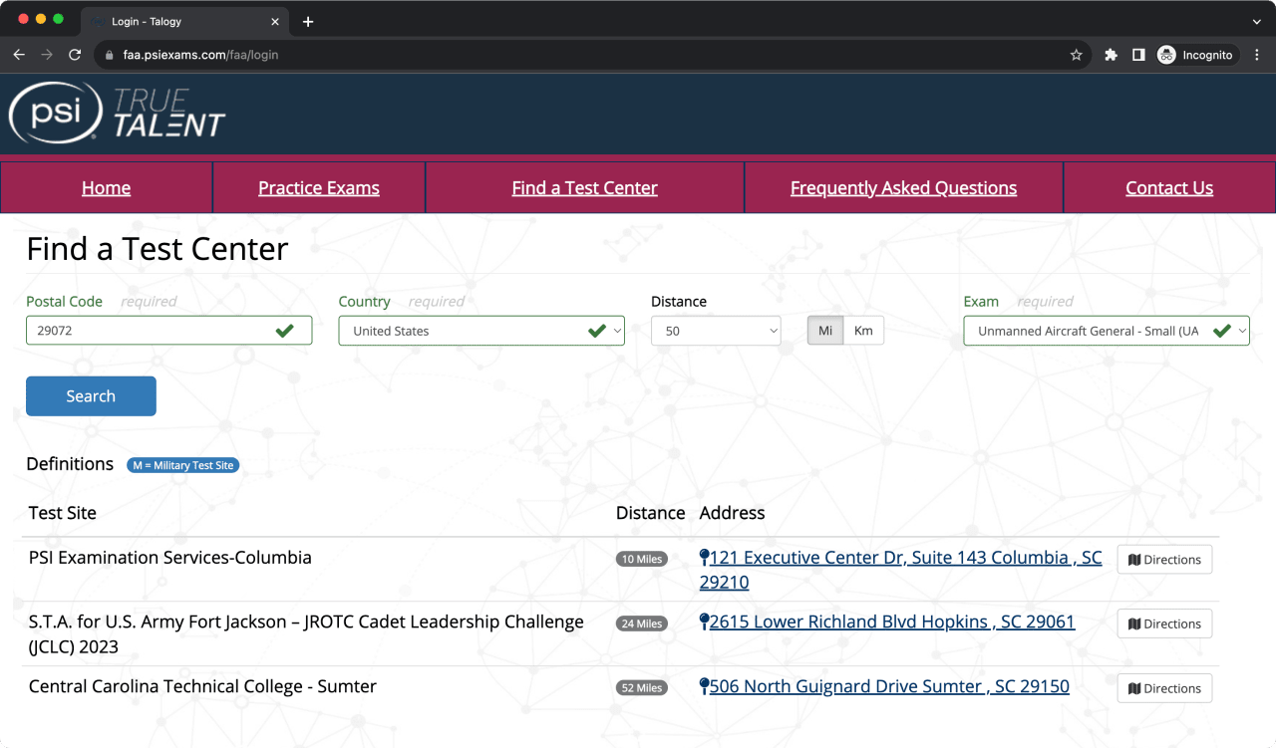Open Frequently Asked Questions

point(904,188)
